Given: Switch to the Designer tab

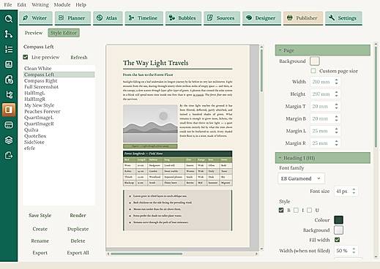Looking at the screenshot, I should tap(261, 18).
